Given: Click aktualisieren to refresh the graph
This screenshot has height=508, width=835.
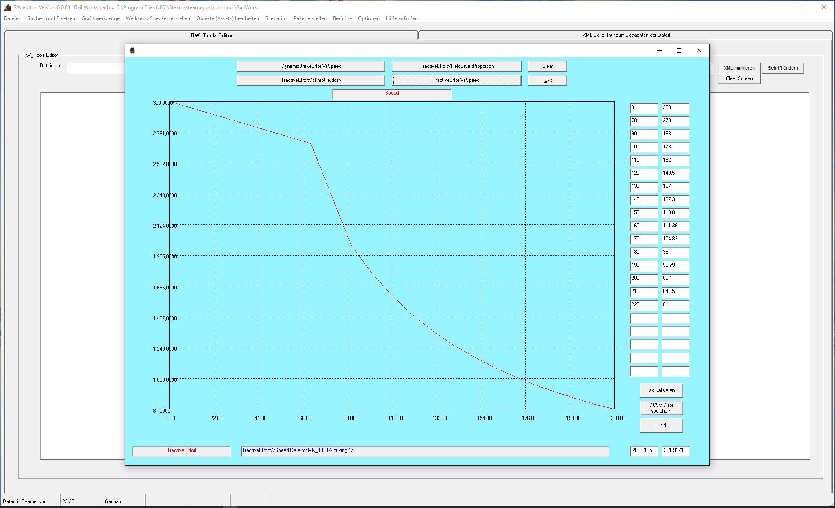Looking at the screenshot, I should click(662, 390).
